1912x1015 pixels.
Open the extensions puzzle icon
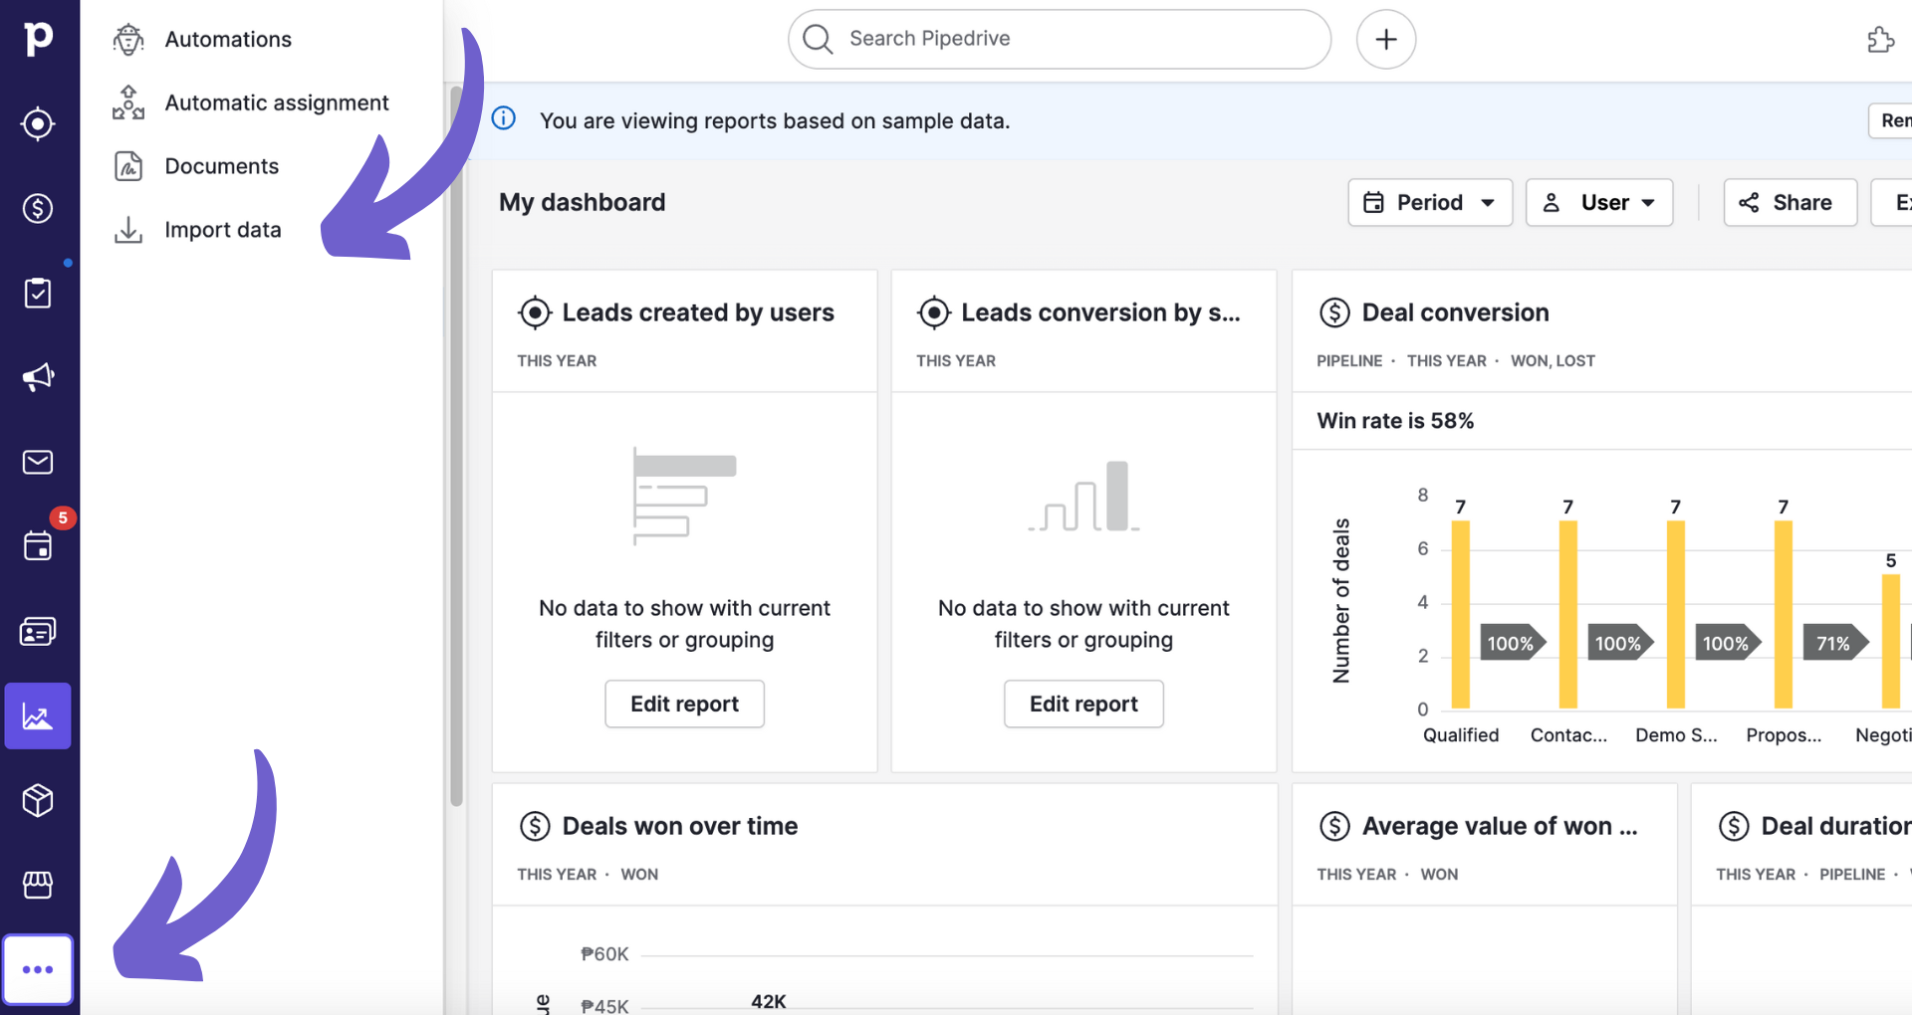(1880, 40)
